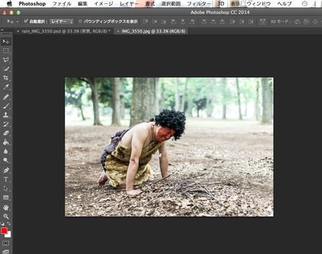Select the Rectangular Marquee tool
This screenshot has height=254, width=322.
click(6, 51)
